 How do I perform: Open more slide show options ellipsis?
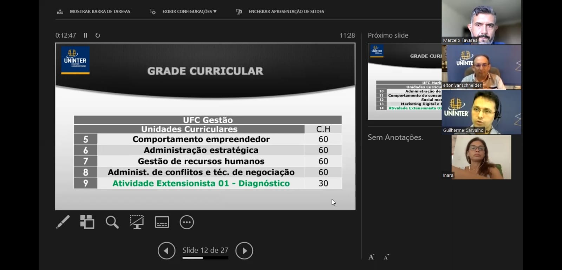pos(187,222)
